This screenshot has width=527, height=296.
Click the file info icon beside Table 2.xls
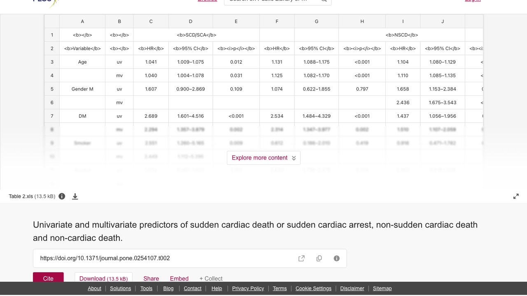pyautogui.click(x=62, y=196)
